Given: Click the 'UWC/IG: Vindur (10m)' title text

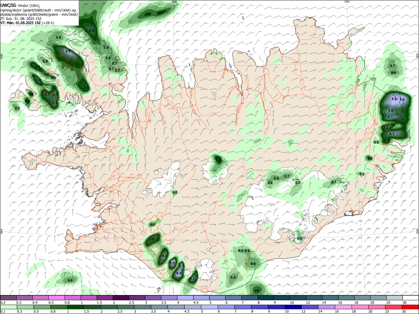Looking at the screenshot, I should (21, 6).
